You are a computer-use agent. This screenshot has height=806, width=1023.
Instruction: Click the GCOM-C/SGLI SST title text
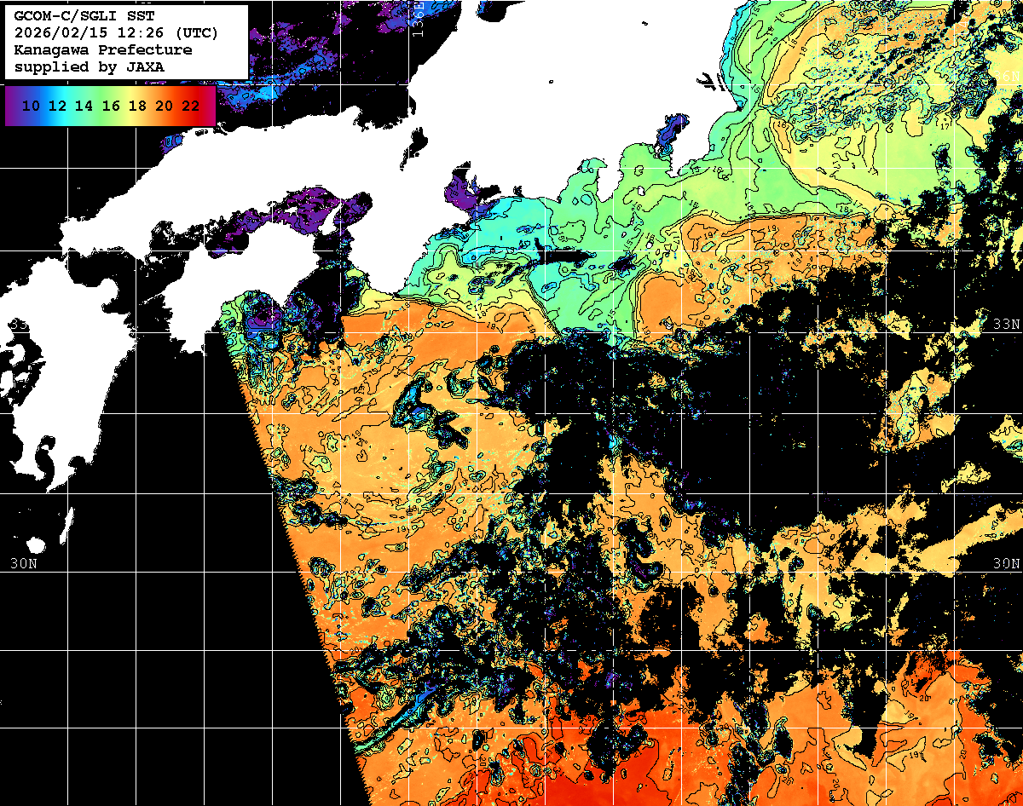[x=84, y=16]
